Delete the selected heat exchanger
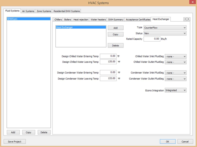197x147 pixels. click(x=116, y=46)
